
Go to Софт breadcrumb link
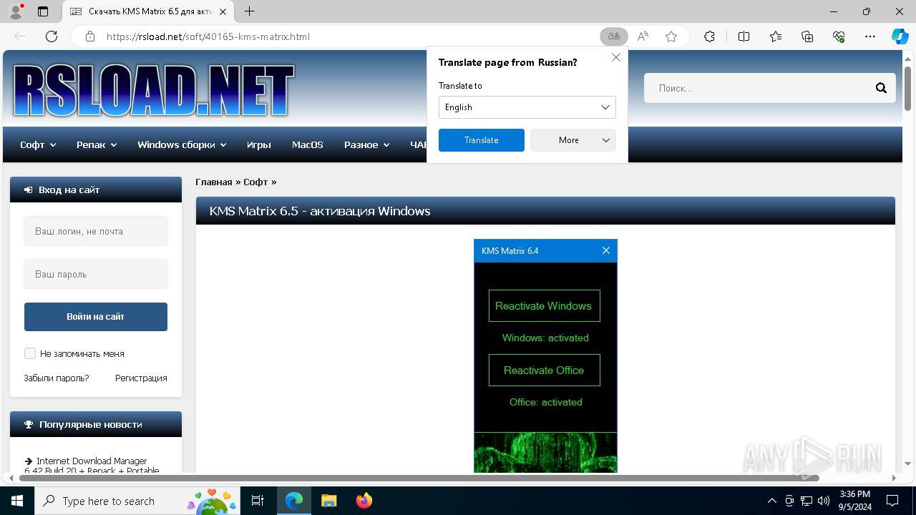pyautogui.click(x=255, y=182)
